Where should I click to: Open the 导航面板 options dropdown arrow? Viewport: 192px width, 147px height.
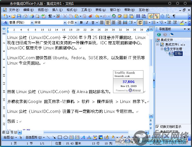[x=185, y=29]
